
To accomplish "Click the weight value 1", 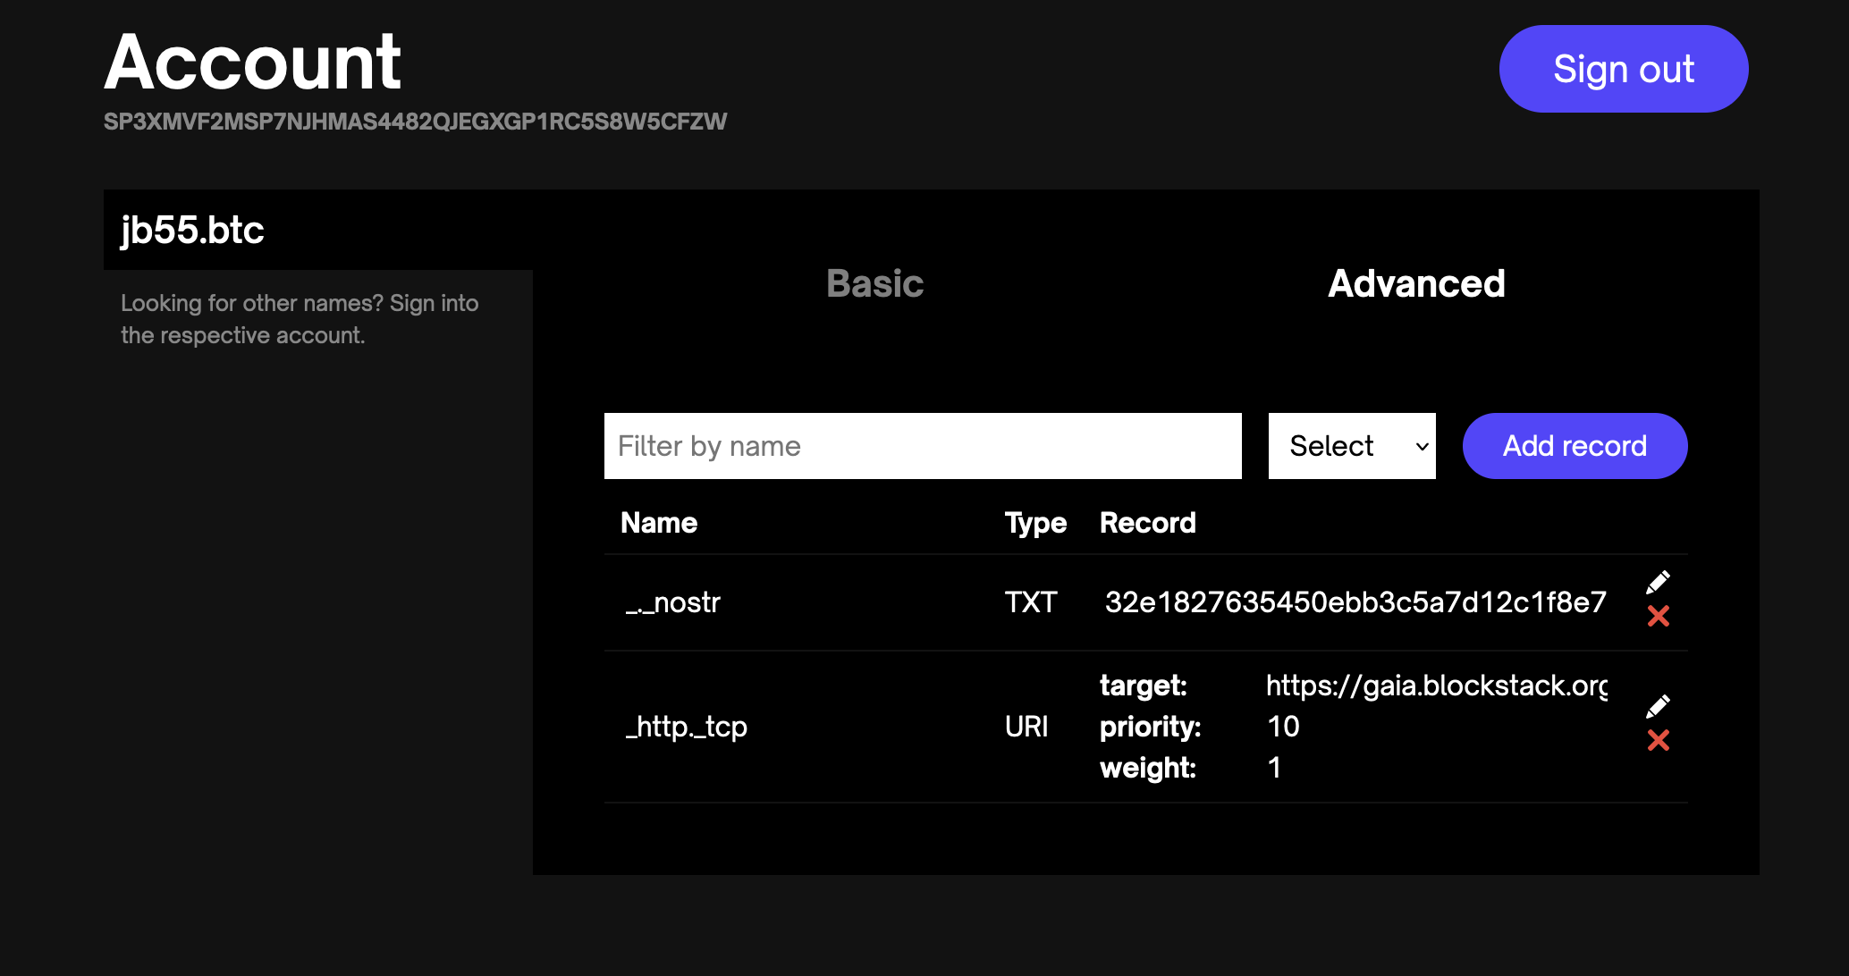I will click(x=1274, y=768).
